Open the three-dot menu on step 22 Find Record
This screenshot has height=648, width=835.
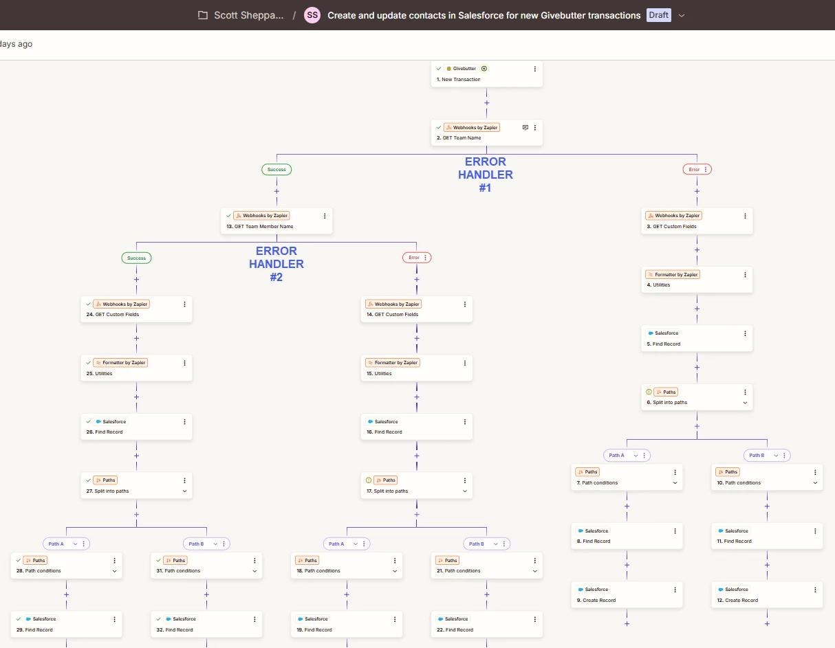(535, 619)
